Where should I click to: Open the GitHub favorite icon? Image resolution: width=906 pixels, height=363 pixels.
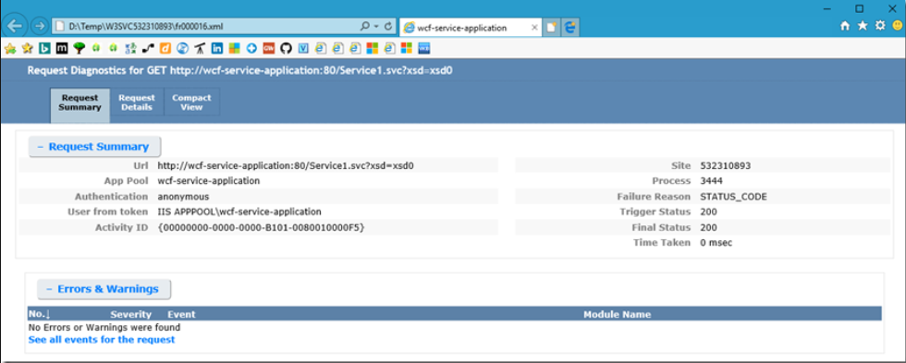286,48
